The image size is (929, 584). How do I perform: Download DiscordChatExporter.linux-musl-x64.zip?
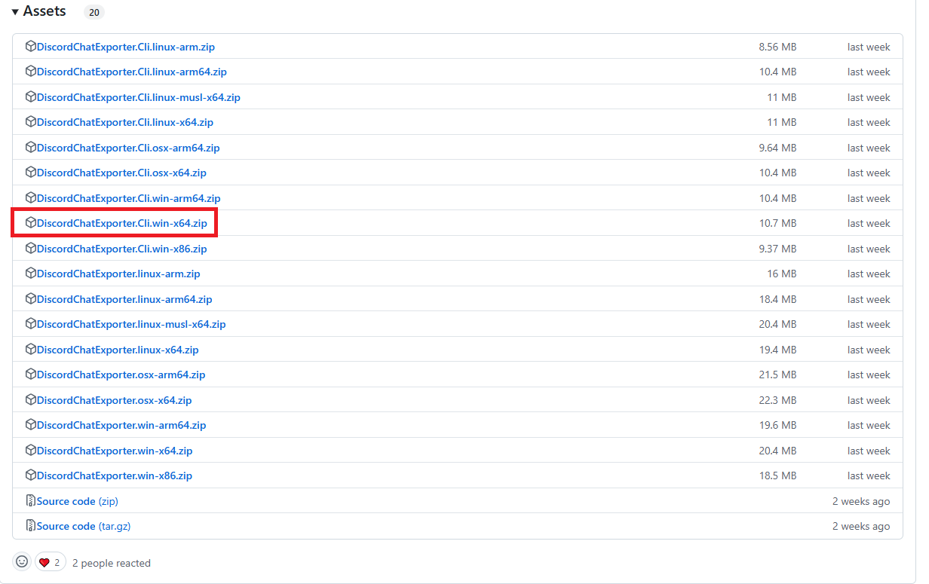(131, 324)
